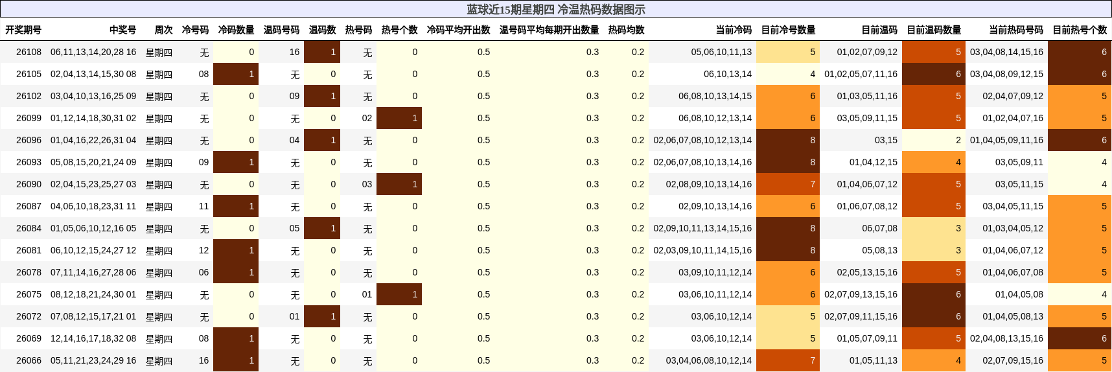Select issue number 26078
This screenshot has width=1112, height=372.
coord(29,272)
